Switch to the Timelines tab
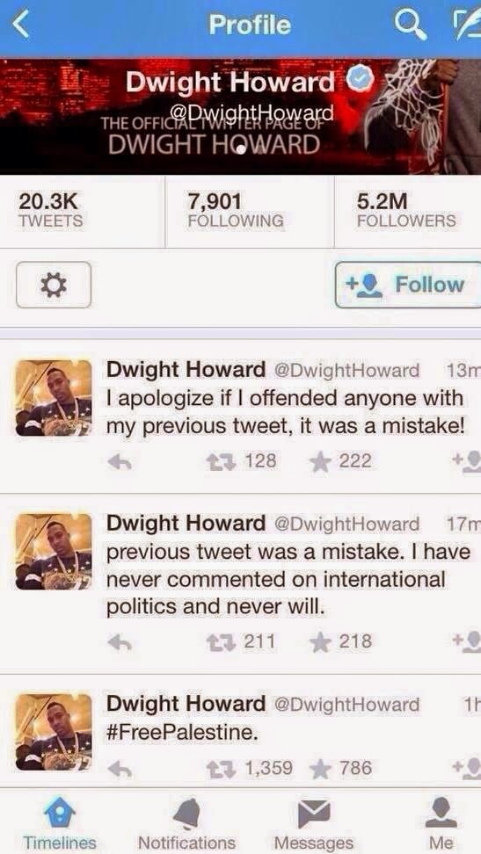 [x=60, y=823]
